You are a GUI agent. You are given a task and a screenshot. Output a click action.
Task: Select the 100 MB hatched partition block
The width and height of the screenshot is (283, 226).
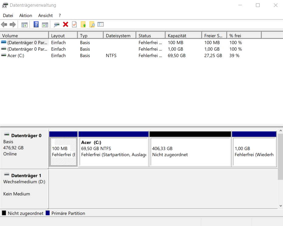click(63, 152)
